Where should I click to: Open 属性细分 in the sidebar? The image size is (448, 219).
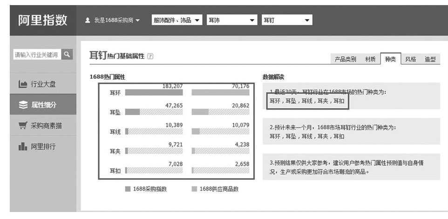43,105
